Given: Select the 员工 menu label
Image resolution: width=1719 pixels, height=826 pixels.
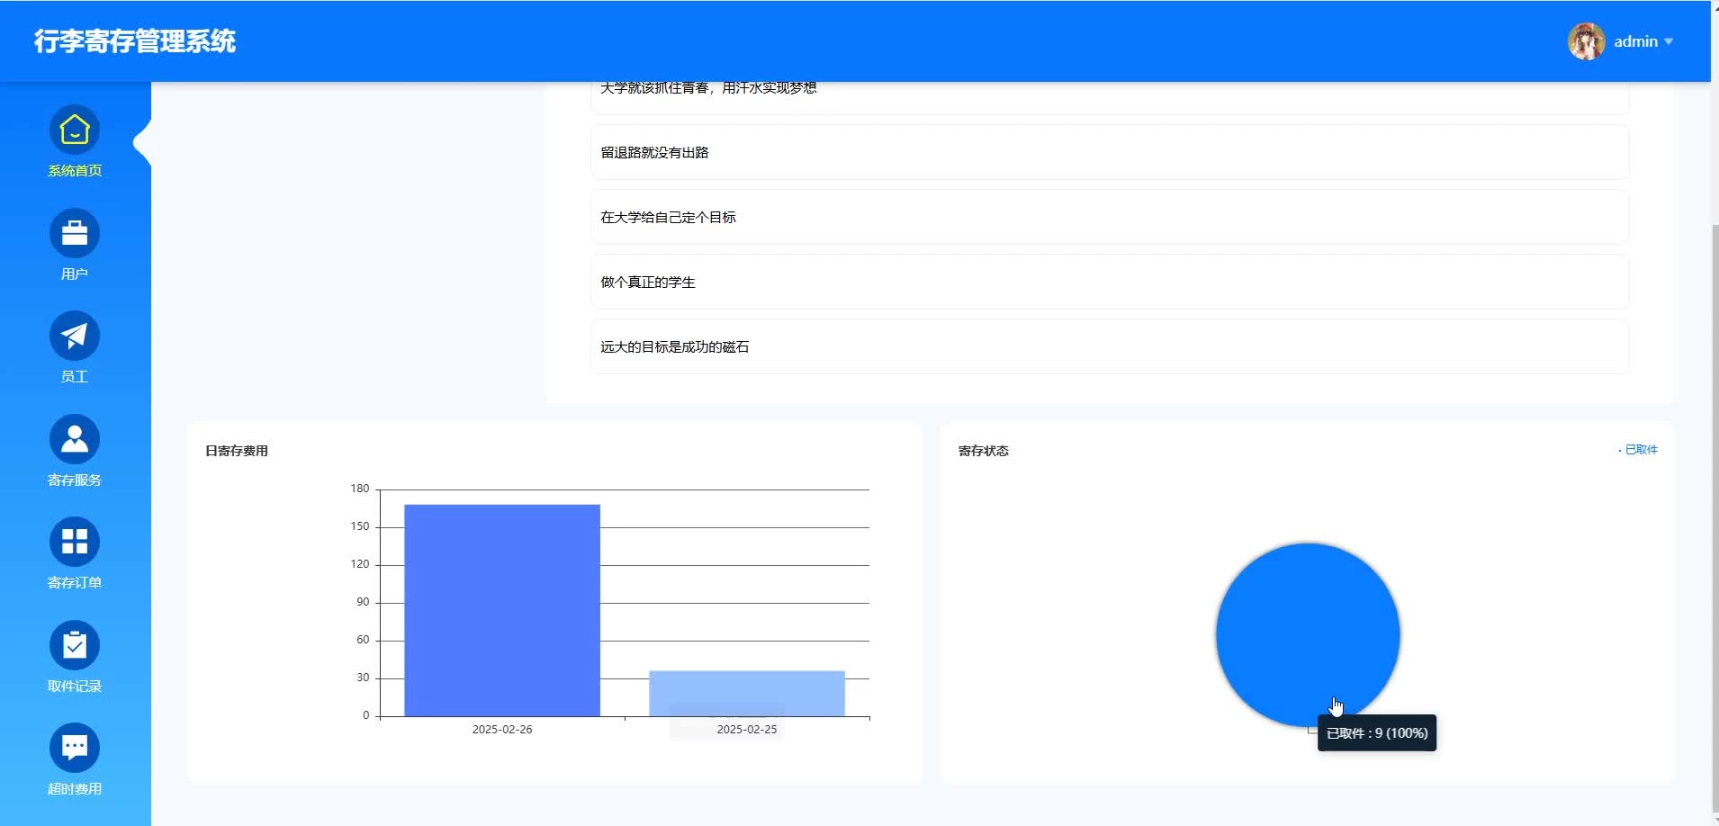Looking at the screenshot, I should (x=75, y=377).
